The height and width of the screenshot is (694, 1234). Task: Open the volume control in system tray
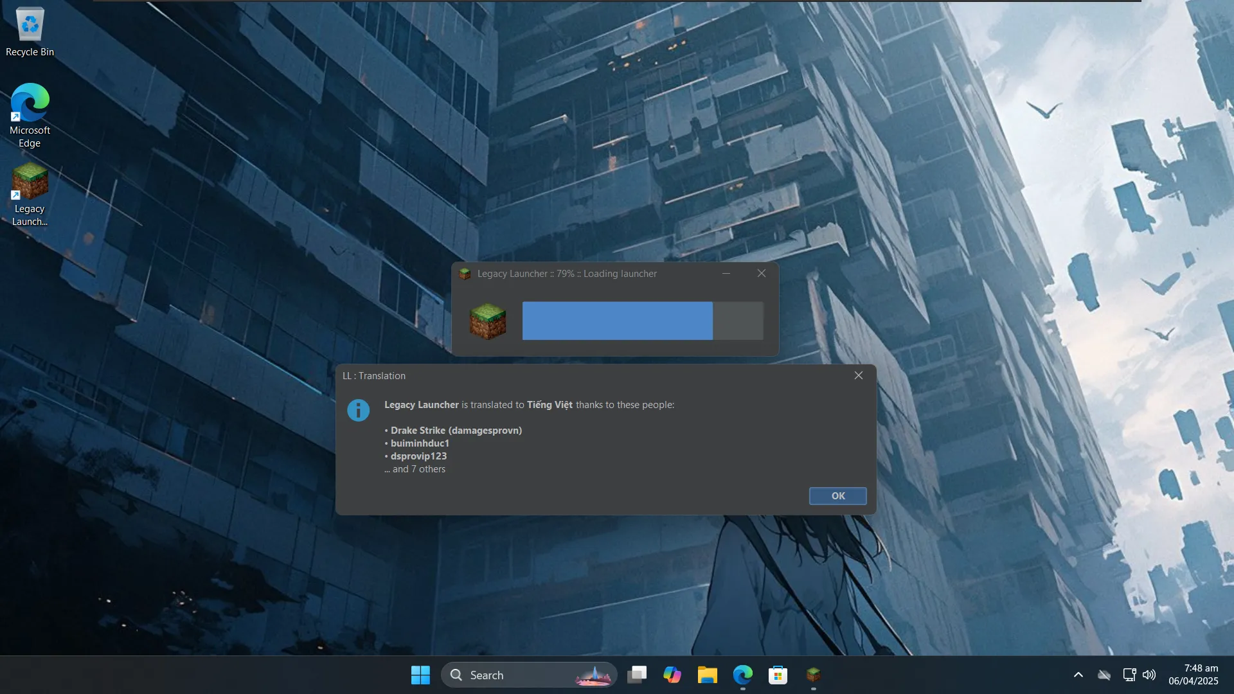pyautogui.click(x=1149, y=675)
